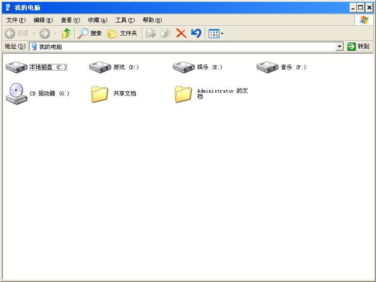Open the 编辑(E) menu
Screen dimensions: 376x282
point(43,20)
